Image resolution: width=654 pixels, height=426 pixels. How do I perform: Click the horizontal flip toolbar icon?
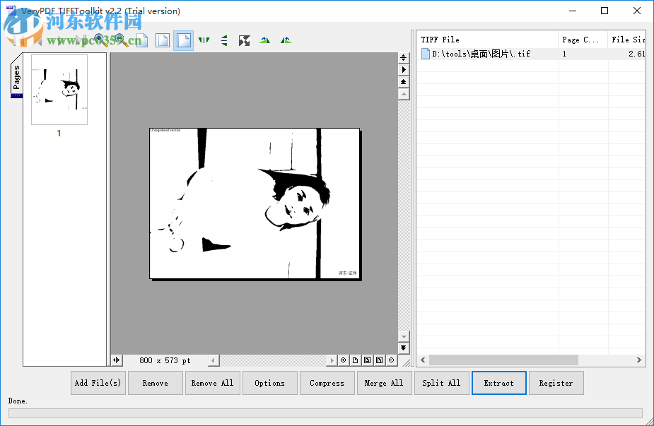tap(204, 40)
